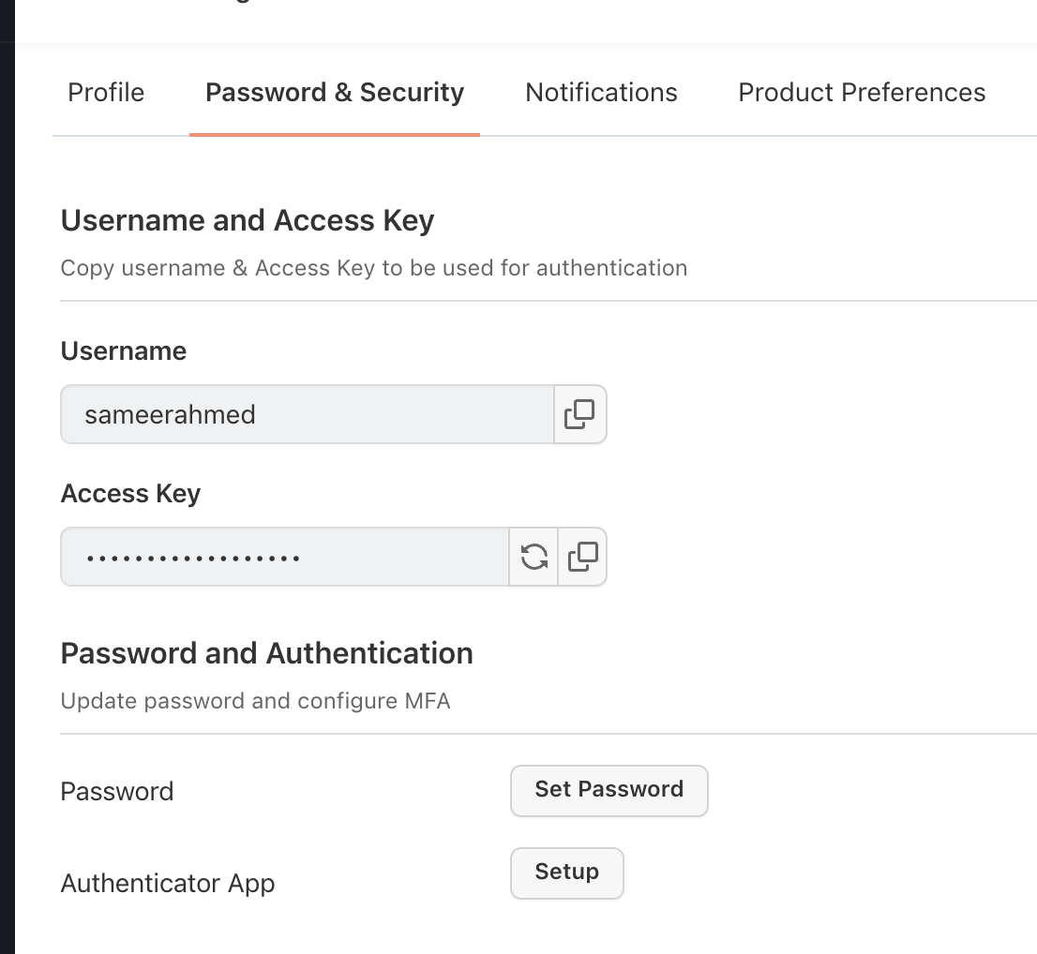
Task: Select the Password & Security tab
Action: coord(335,93)
